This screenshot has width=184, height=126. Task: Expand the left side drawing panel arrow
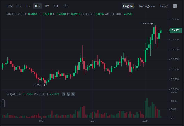pyautogui.click(x=3, y=103)
